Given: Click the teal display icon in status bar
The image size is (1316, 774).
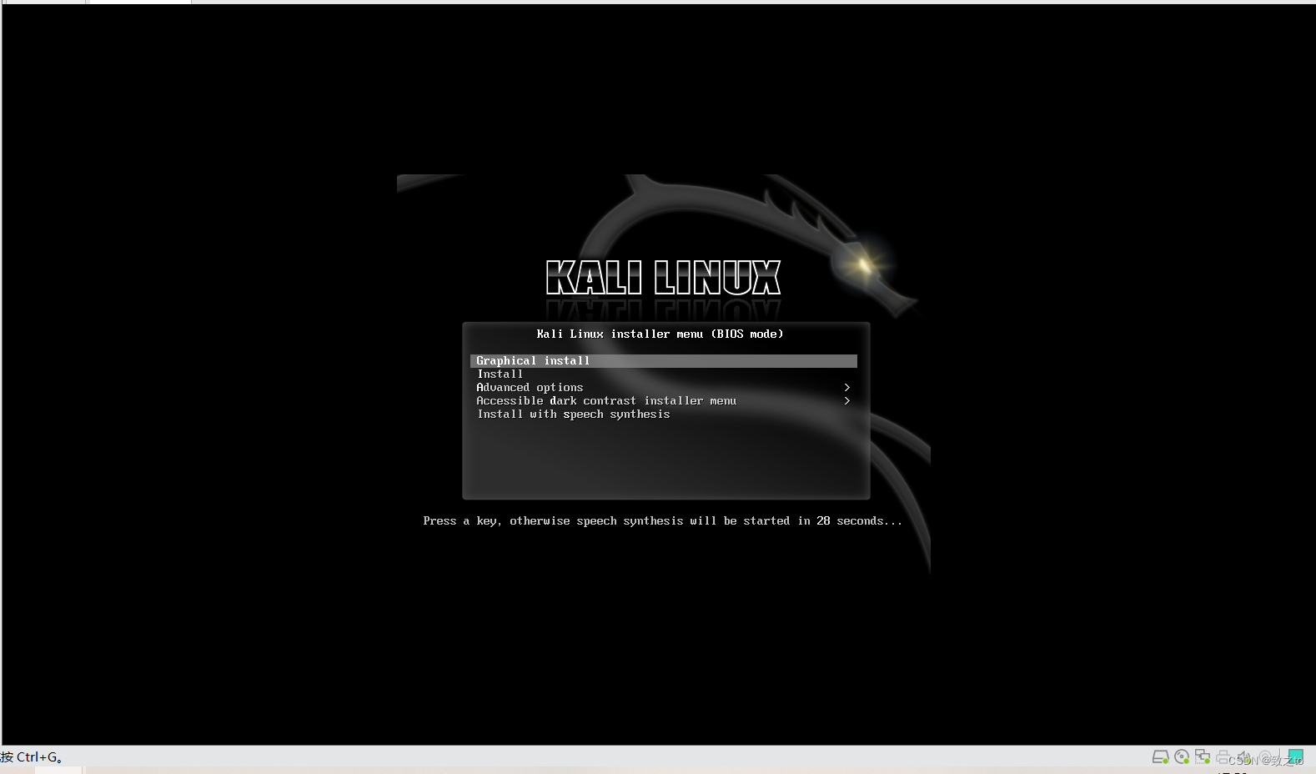Looking at the screenshot, I should click(x=1295, y=756).
